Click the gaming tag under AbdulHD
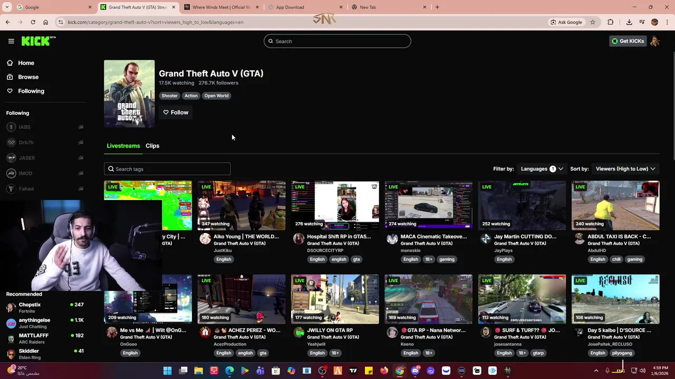The height and width of the screenshot is (379, 675). pyautogui.click(x=635, y=259)
